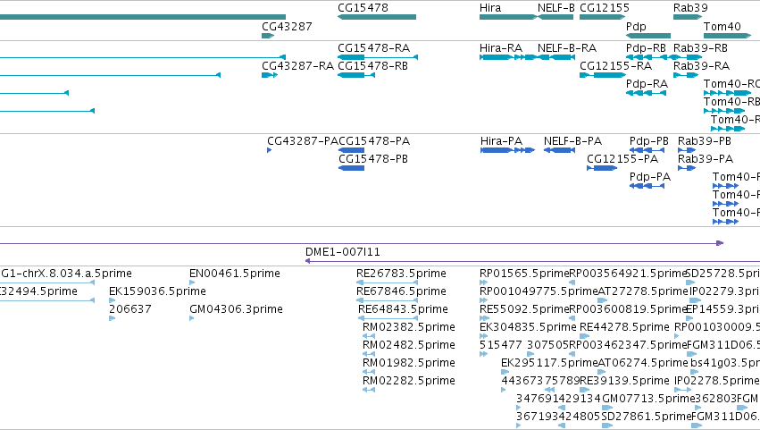Click the DME1-007I11 clone line
The width and height of the screenshot is (760, 430).
(x=532, y=261)
